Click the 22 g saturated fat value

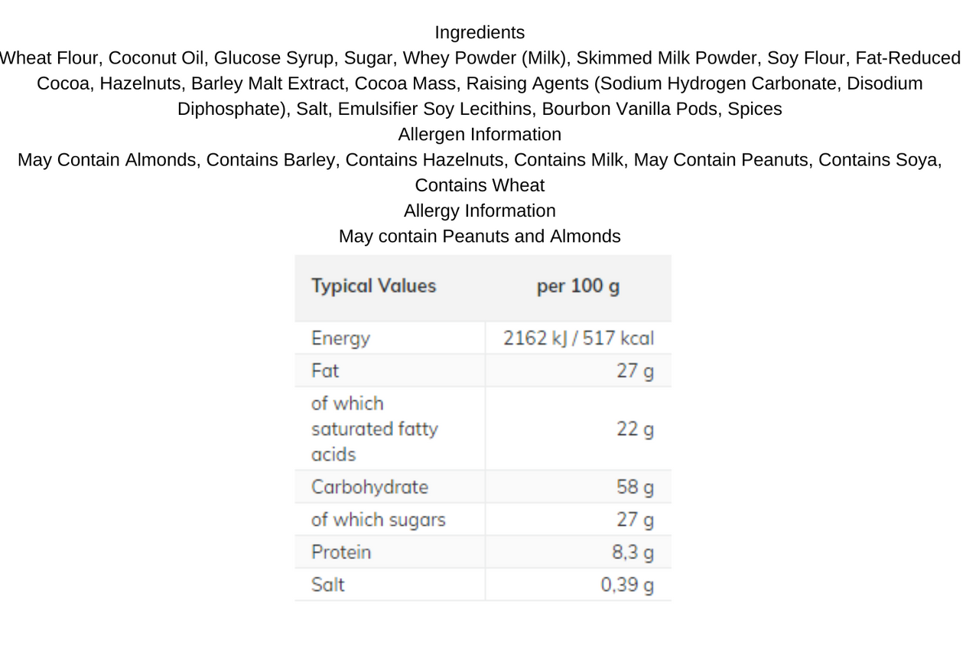pos(635,429)
